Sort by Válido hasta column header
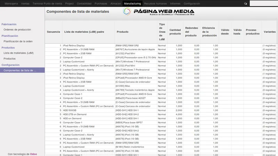This screenshot has height=156, width=278. (x=237, y=32)
